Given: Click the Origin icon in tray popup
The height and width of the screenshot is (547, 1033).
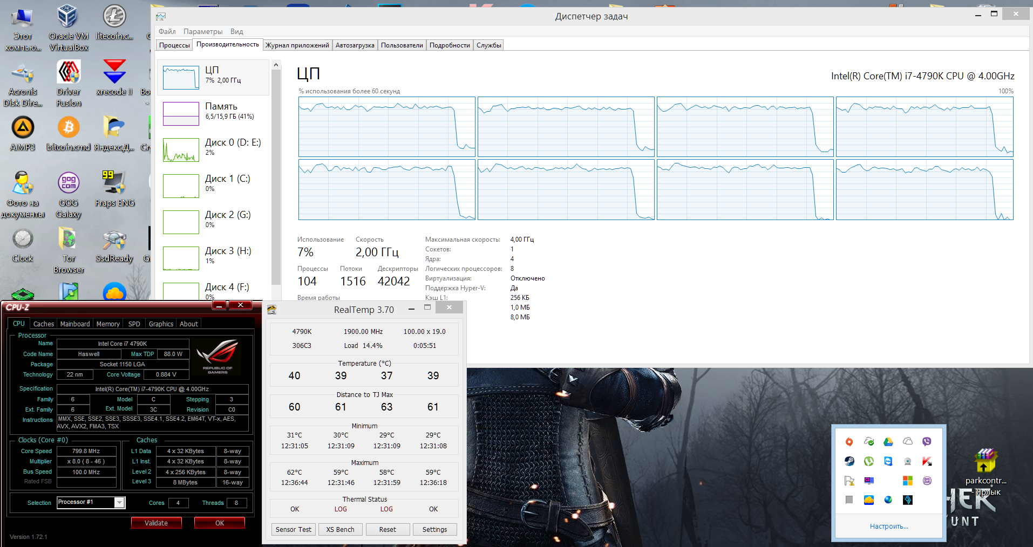Looking at the screenshot, I should pyautogui.click(x=849, y=442).
